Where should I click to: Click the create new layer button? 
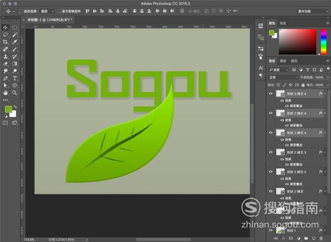[x=314, y=238]
